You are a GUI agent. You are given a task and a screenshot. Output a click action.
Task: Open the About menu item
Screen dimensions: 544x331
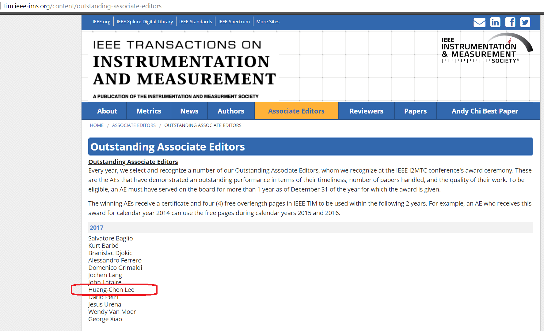tap(107, 111)
